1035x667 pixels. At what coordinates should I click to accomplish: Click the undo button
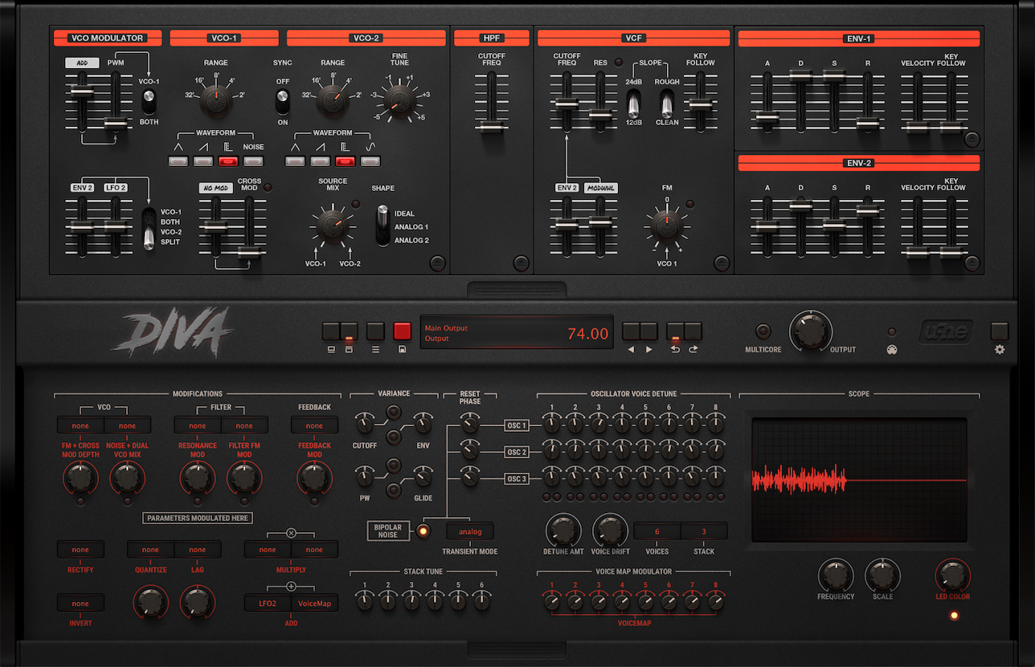[x=676, y=331]
